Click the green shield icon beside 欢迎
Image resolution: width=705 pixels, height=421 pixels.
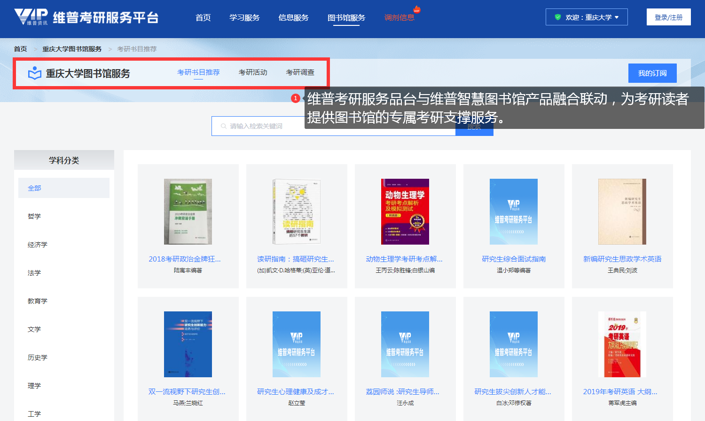coord(558,17)
